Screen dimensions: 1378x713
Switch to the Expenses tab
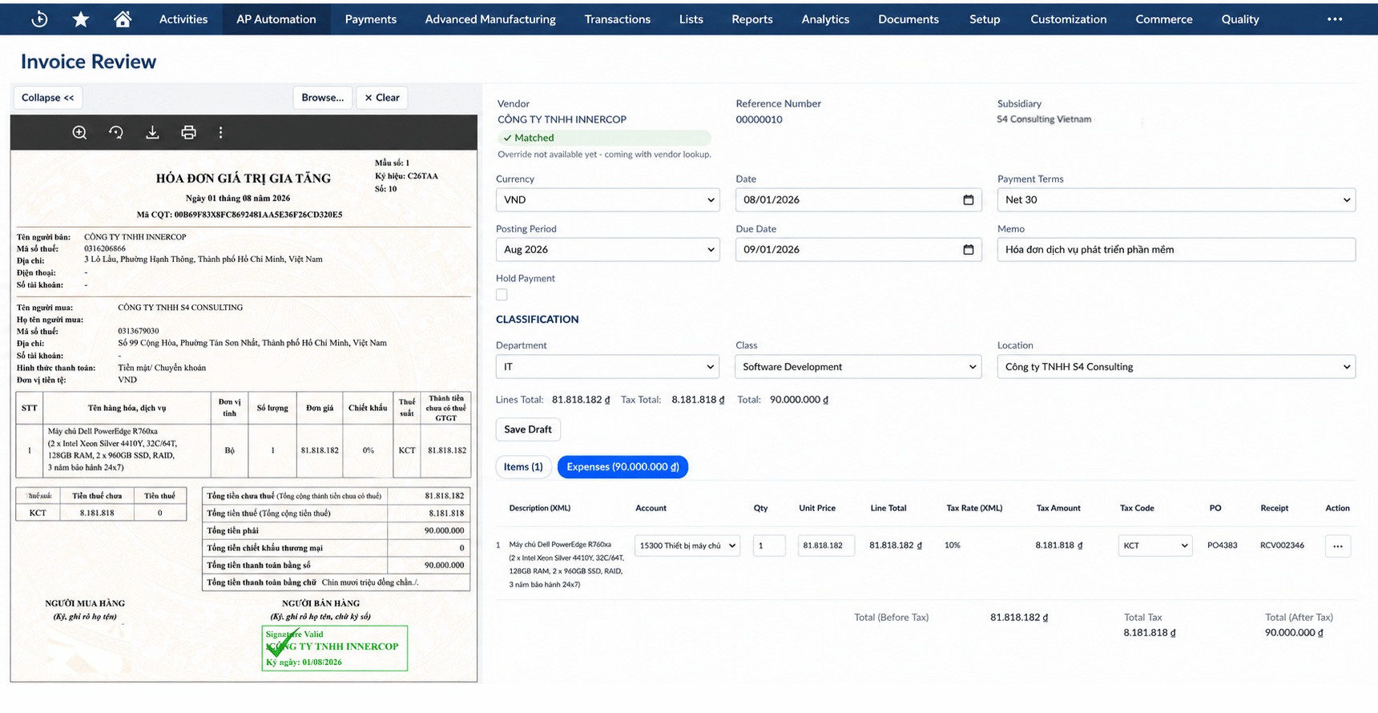[x=623, y=467]
